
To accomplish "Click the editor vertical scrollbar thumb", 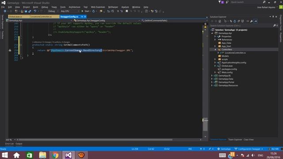I will click(205, 125).
